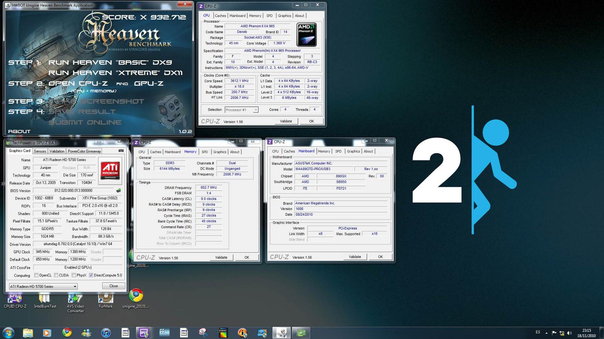Click the green BIOS save chip icon

pos(119,191)
